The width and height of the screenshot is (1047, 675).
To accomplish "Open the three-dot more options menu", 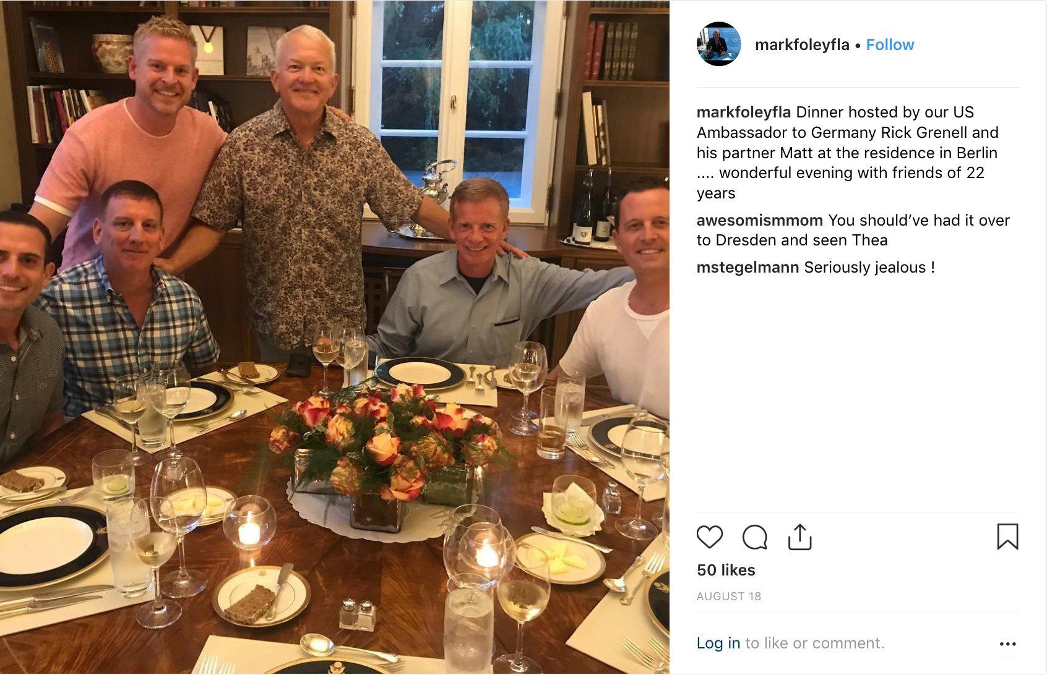I will pos(1007,643).
